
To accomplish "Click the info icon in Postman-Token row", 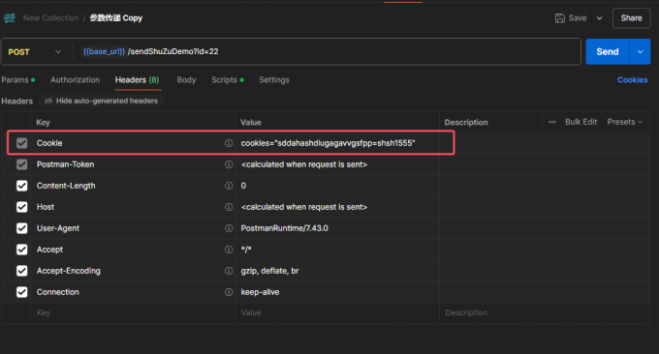I will tap(229, 164).
